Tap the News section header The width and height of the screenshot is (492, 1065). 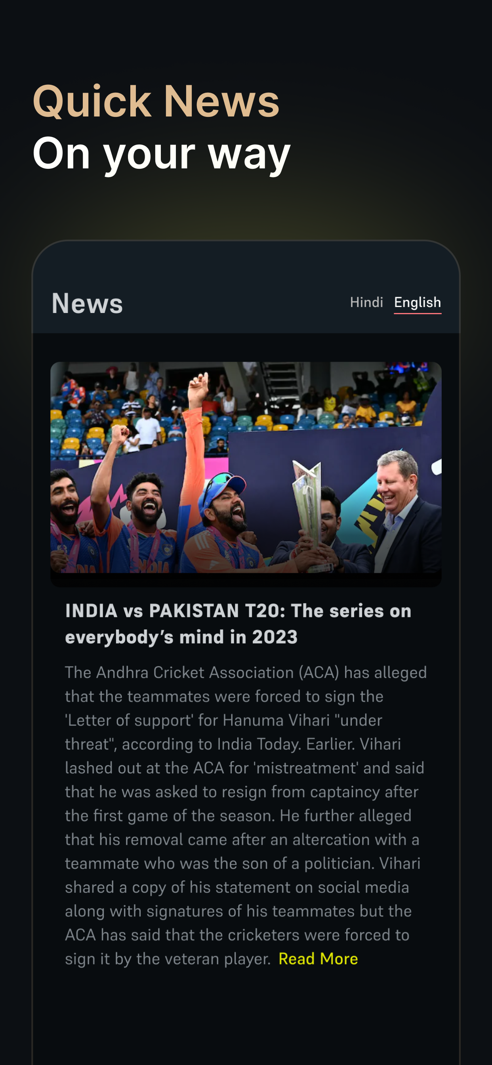pyautogui.click(x=87, y=303)
